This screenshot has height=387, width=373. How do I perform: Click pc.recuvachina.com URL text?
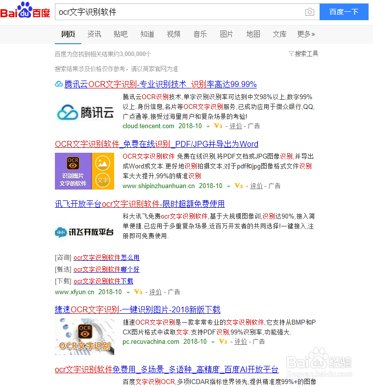151,342
